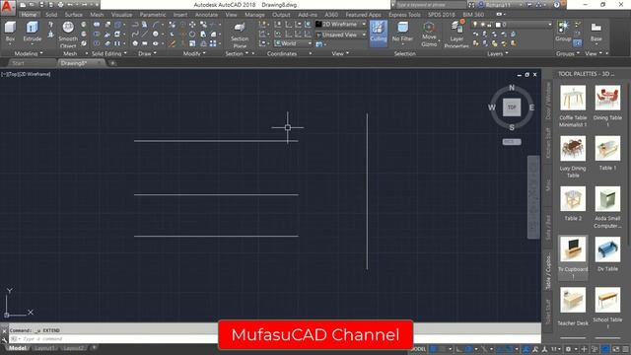This screenshot has height=355, width=631.
Task: Click the TOP face of the ViewCube
Action: click(512, 107)
